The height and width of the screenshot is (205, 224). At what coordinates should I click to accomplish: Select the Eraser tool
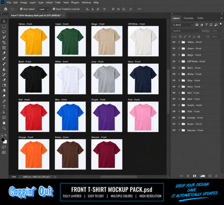pyautogui.click(x=4, y=80)
